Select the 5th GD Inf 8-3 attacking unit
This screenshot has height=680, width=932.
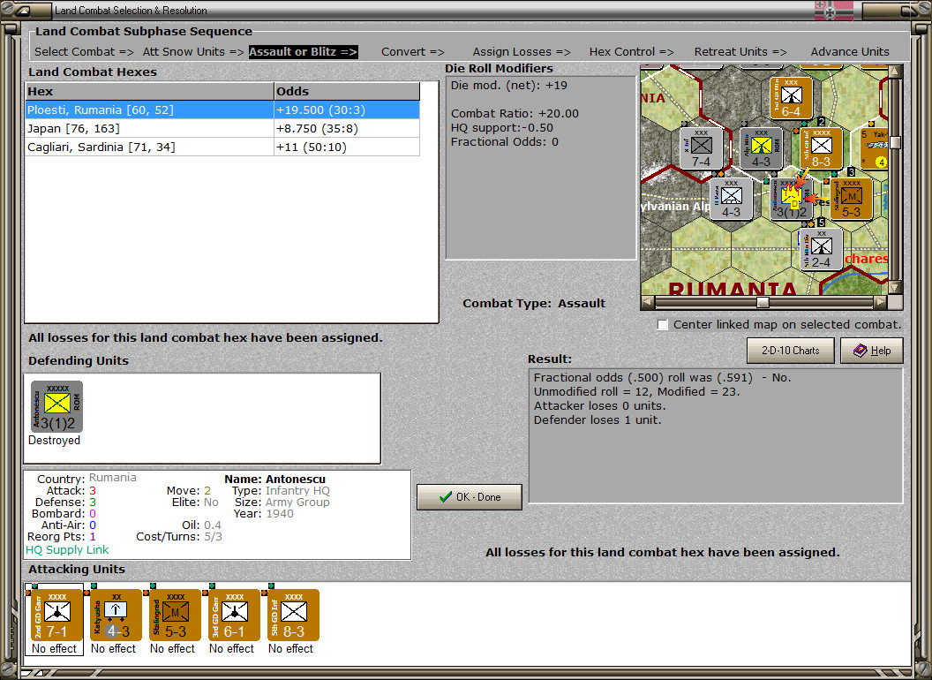click(x=294, y=616)
